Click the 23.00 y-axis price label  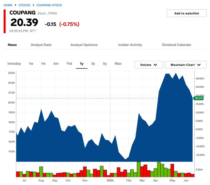[x=11, y=73]
